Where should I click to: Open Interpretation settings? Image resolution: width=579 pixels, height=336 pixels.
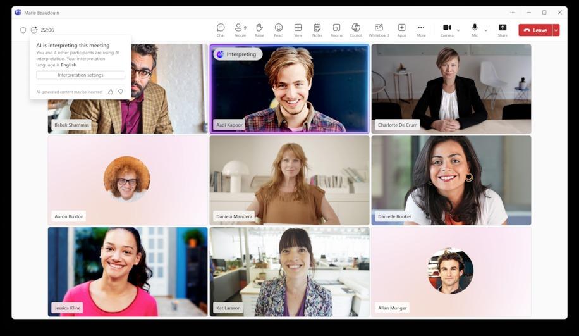[80, 75]
